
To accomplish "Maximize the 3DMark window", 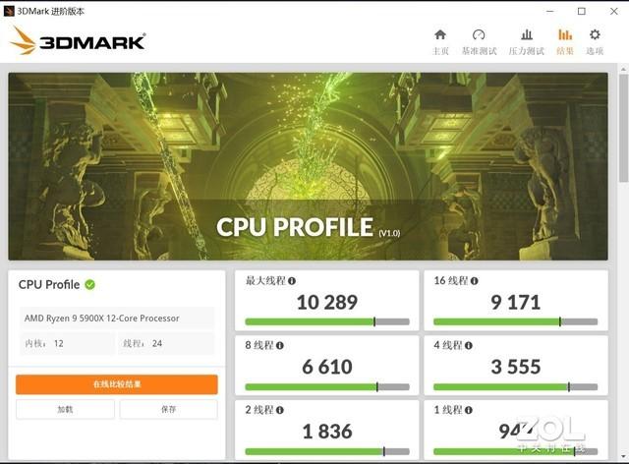I will coord(582,11).
